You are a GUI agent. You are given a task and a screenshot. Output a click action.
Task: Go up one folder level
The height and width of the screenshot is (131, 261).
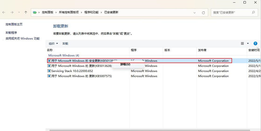click(26, 12)
